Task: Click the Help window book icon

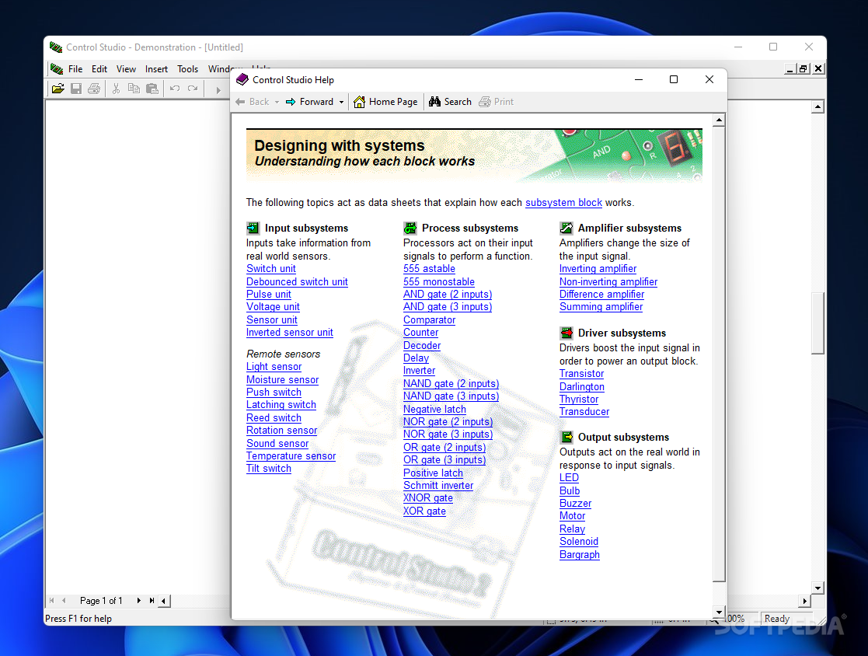Action: (242, 80)
